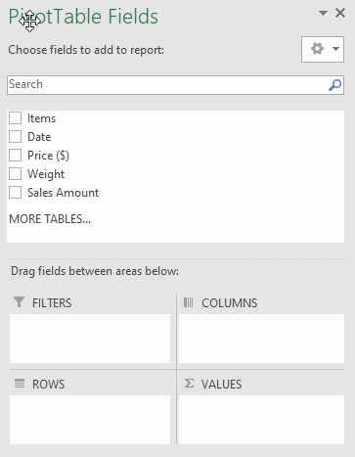355x457 pixels.
Task: Click the gear Tools icon
Action: [317, 49]
